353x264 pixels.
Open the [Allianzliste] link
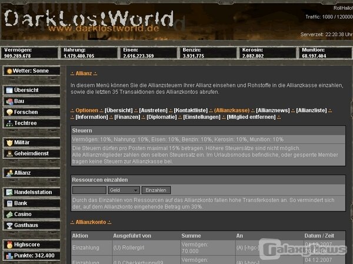(312, 110)
